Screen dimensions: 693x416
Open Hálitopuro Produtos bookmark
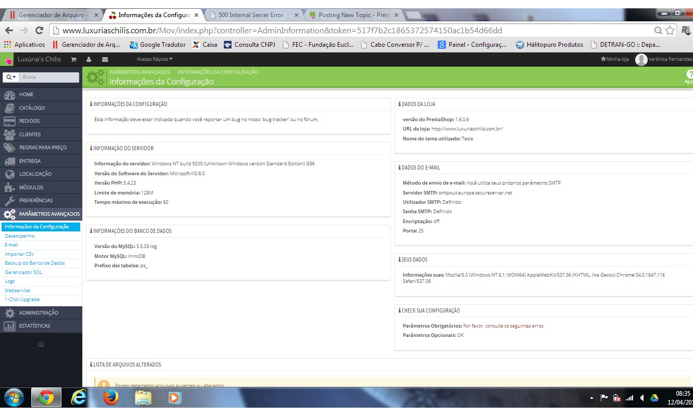tap(549, 45)
